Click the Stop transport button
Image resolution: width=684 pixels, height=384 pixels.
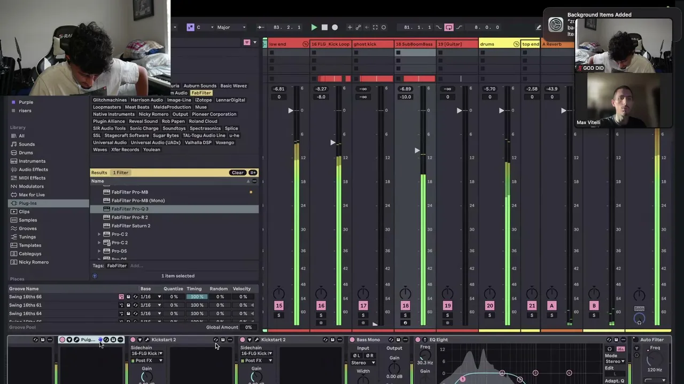(x=324, y=27)
